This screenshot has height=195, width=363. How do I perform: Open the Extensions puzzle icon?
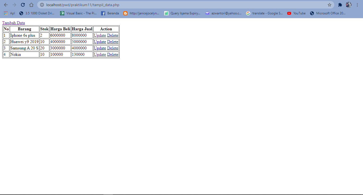(x=340, y=5)
